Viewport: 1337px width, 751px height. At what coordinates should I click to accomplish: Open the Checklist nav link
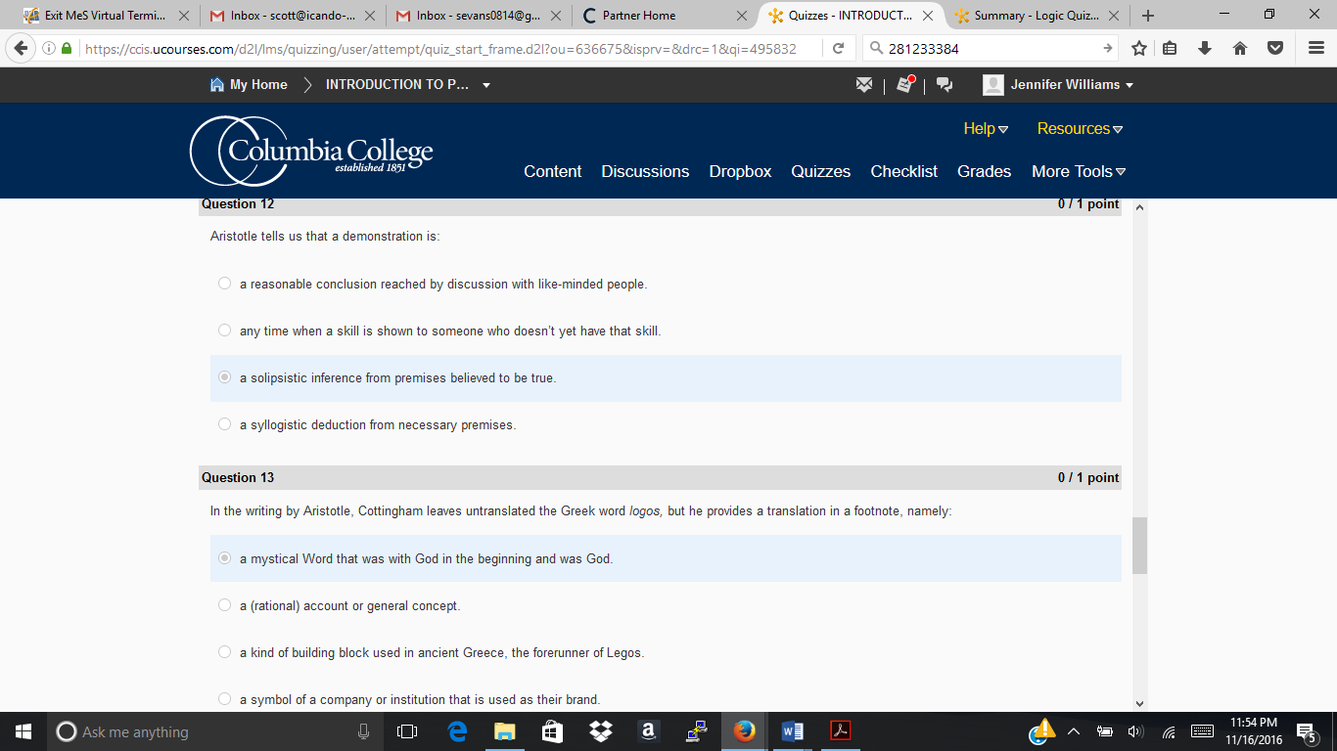tap(904, 171)
